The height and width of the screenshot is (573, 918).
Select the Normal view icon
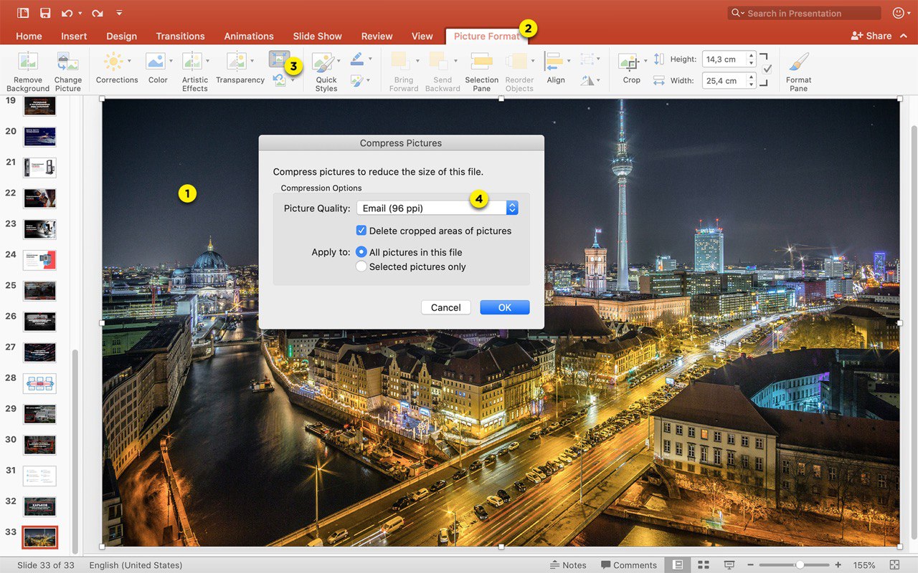(677, 565)
